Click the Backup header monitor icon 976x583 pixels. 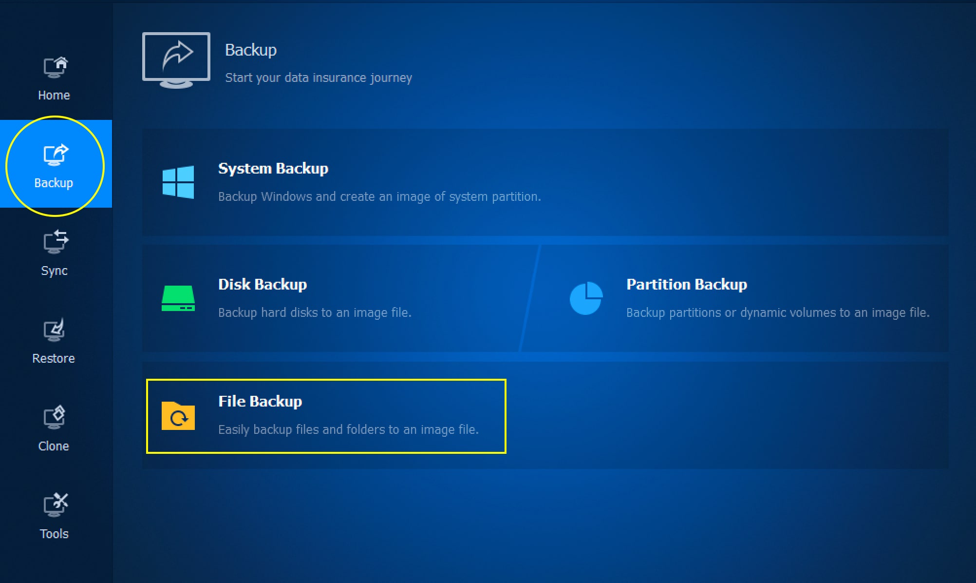click(x=176, y=57)
